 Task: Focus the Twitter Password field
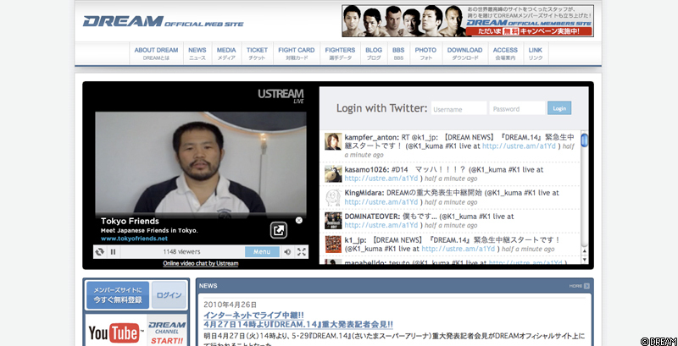click(x=517, y=108)
